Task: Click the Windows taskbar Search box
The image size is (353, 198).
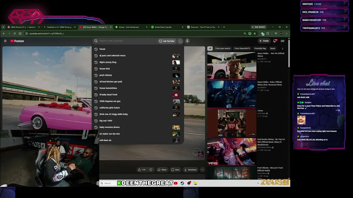Action: (x=108, y=183)
